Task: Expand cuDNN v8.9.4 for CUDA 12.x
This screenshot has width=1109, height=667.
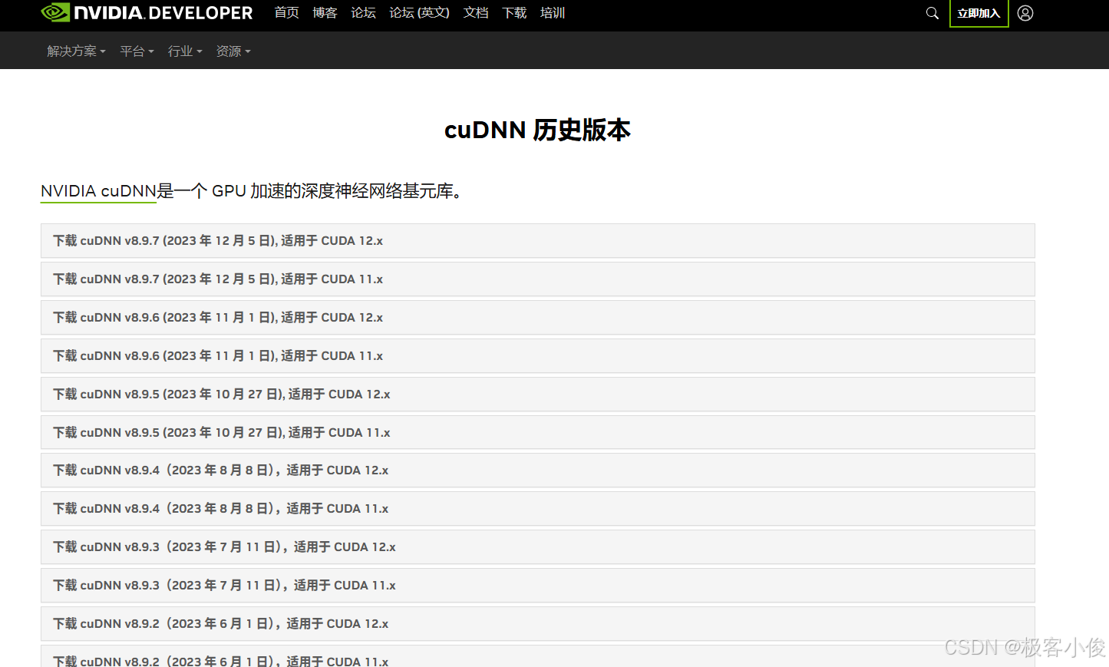Action: [x=537, y=471]
